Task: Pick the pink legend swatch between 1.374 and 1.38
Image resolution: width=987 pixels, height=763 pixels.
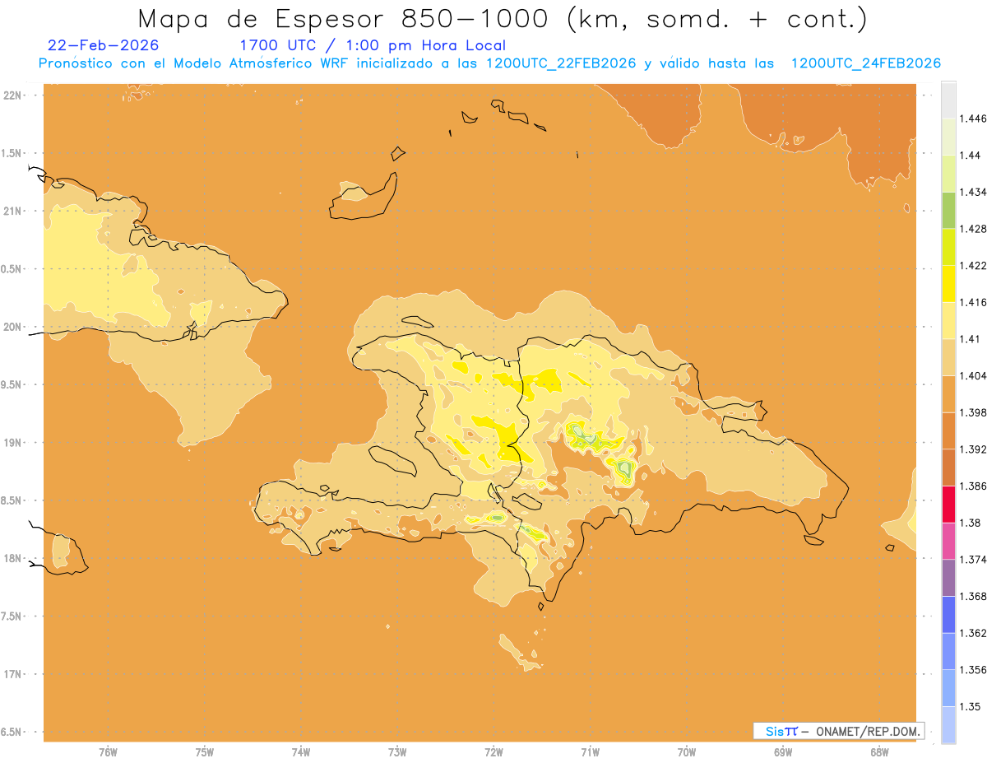Action: (948, 541)
